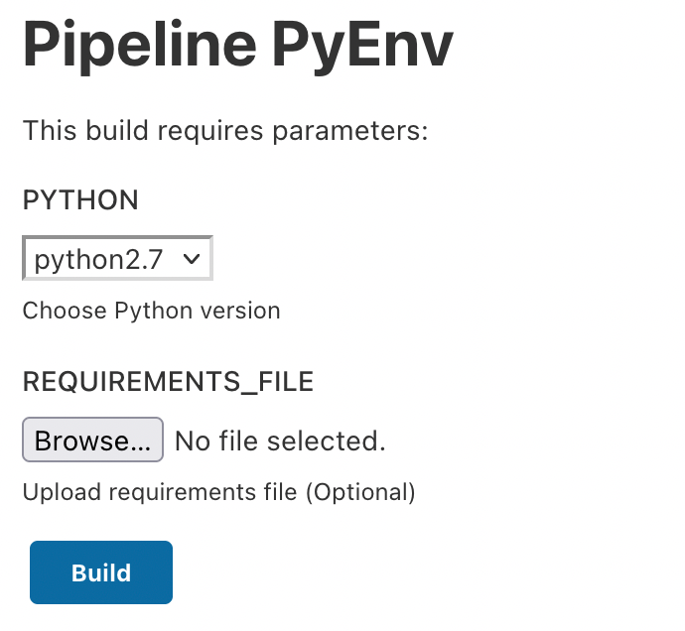
Task: Click the REQUIREMENTS_FILE parameter label
Action: tap(168, 381)
